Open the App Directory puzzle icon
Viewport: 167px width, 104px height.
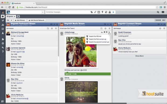pyautogui.click(x=3, y=39)
